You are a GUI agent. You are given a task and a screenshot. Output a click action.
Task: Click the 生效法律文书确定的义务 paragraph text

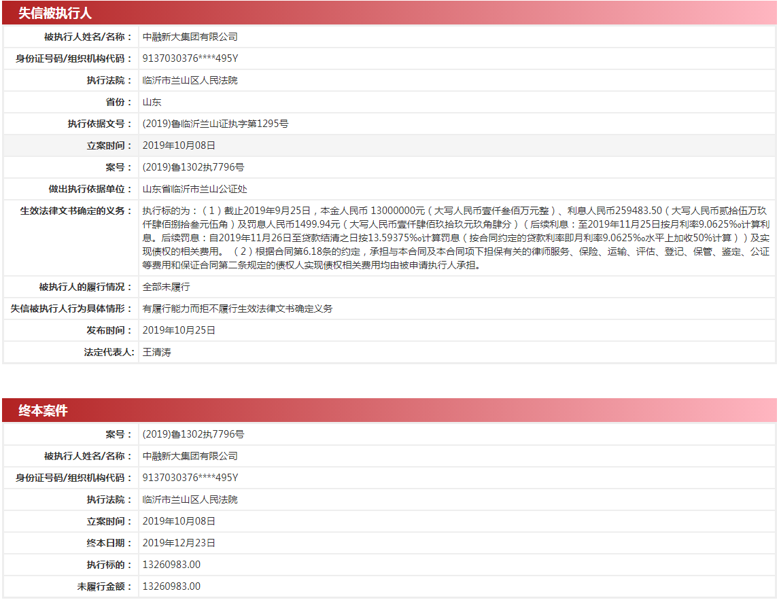(456, 238)
